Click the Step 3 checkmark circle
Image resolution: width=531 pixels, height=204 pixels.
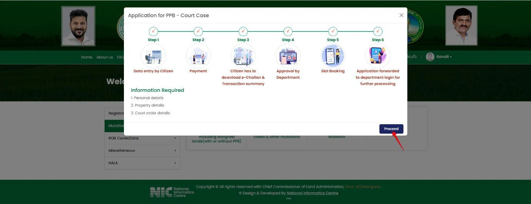(243, 31)
